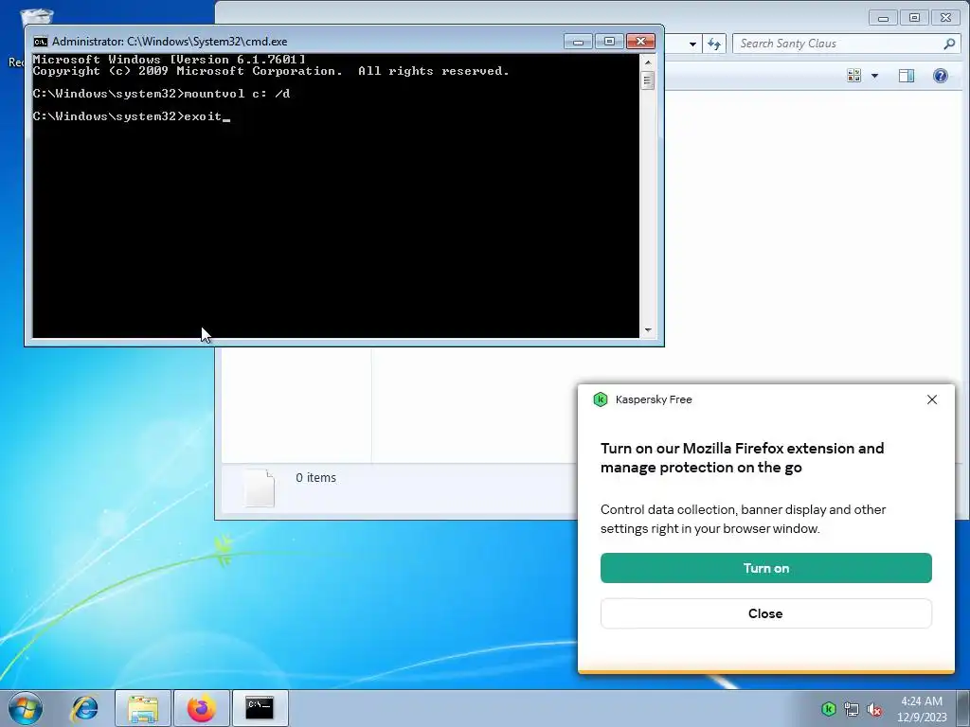Viewport: 970px width, 727px height.
Task: Click Close button in Kaspersky popup
Action: 765,613
